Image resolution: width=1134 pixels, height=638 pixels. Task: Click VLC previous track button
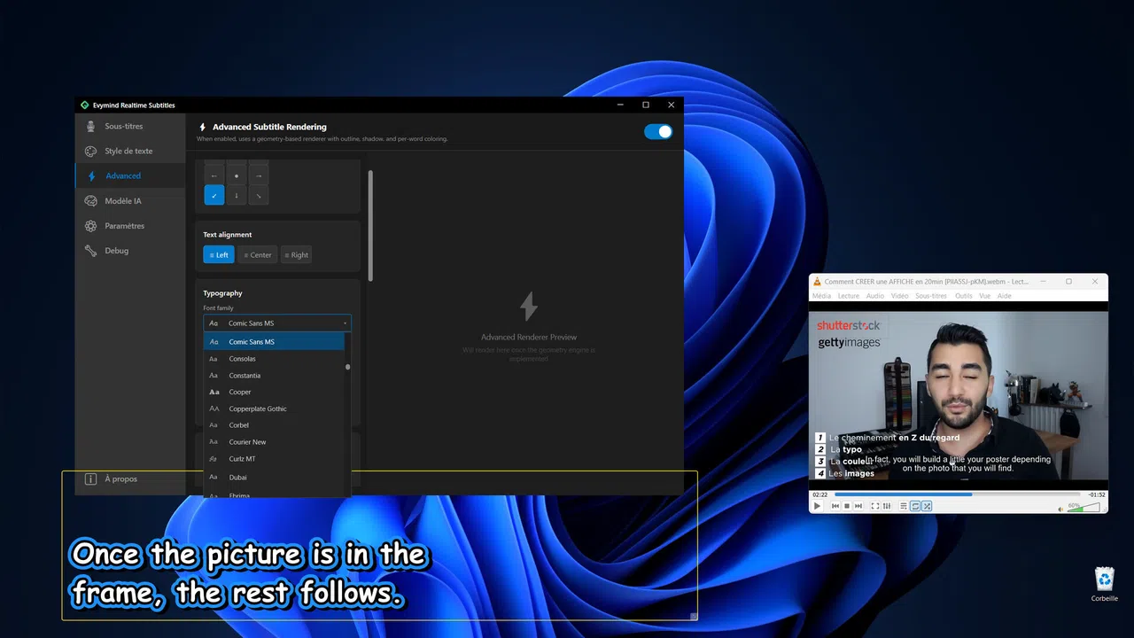pyautogui.click(x=835, y=506)
